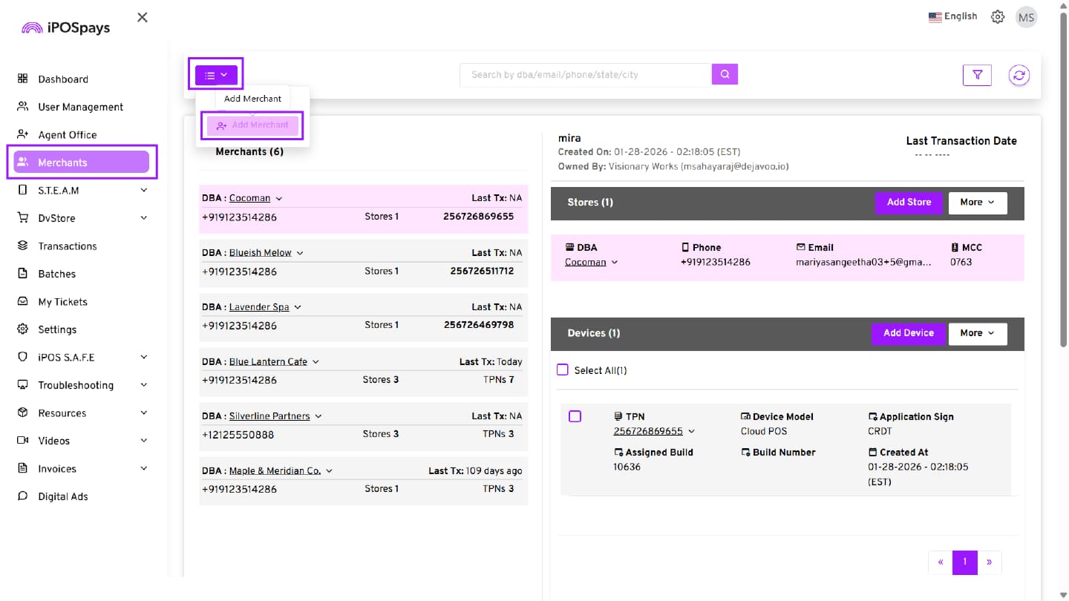Screen dimensions: 1069x601
Task: Click the merchant search input field
Action: coord(585,75)
